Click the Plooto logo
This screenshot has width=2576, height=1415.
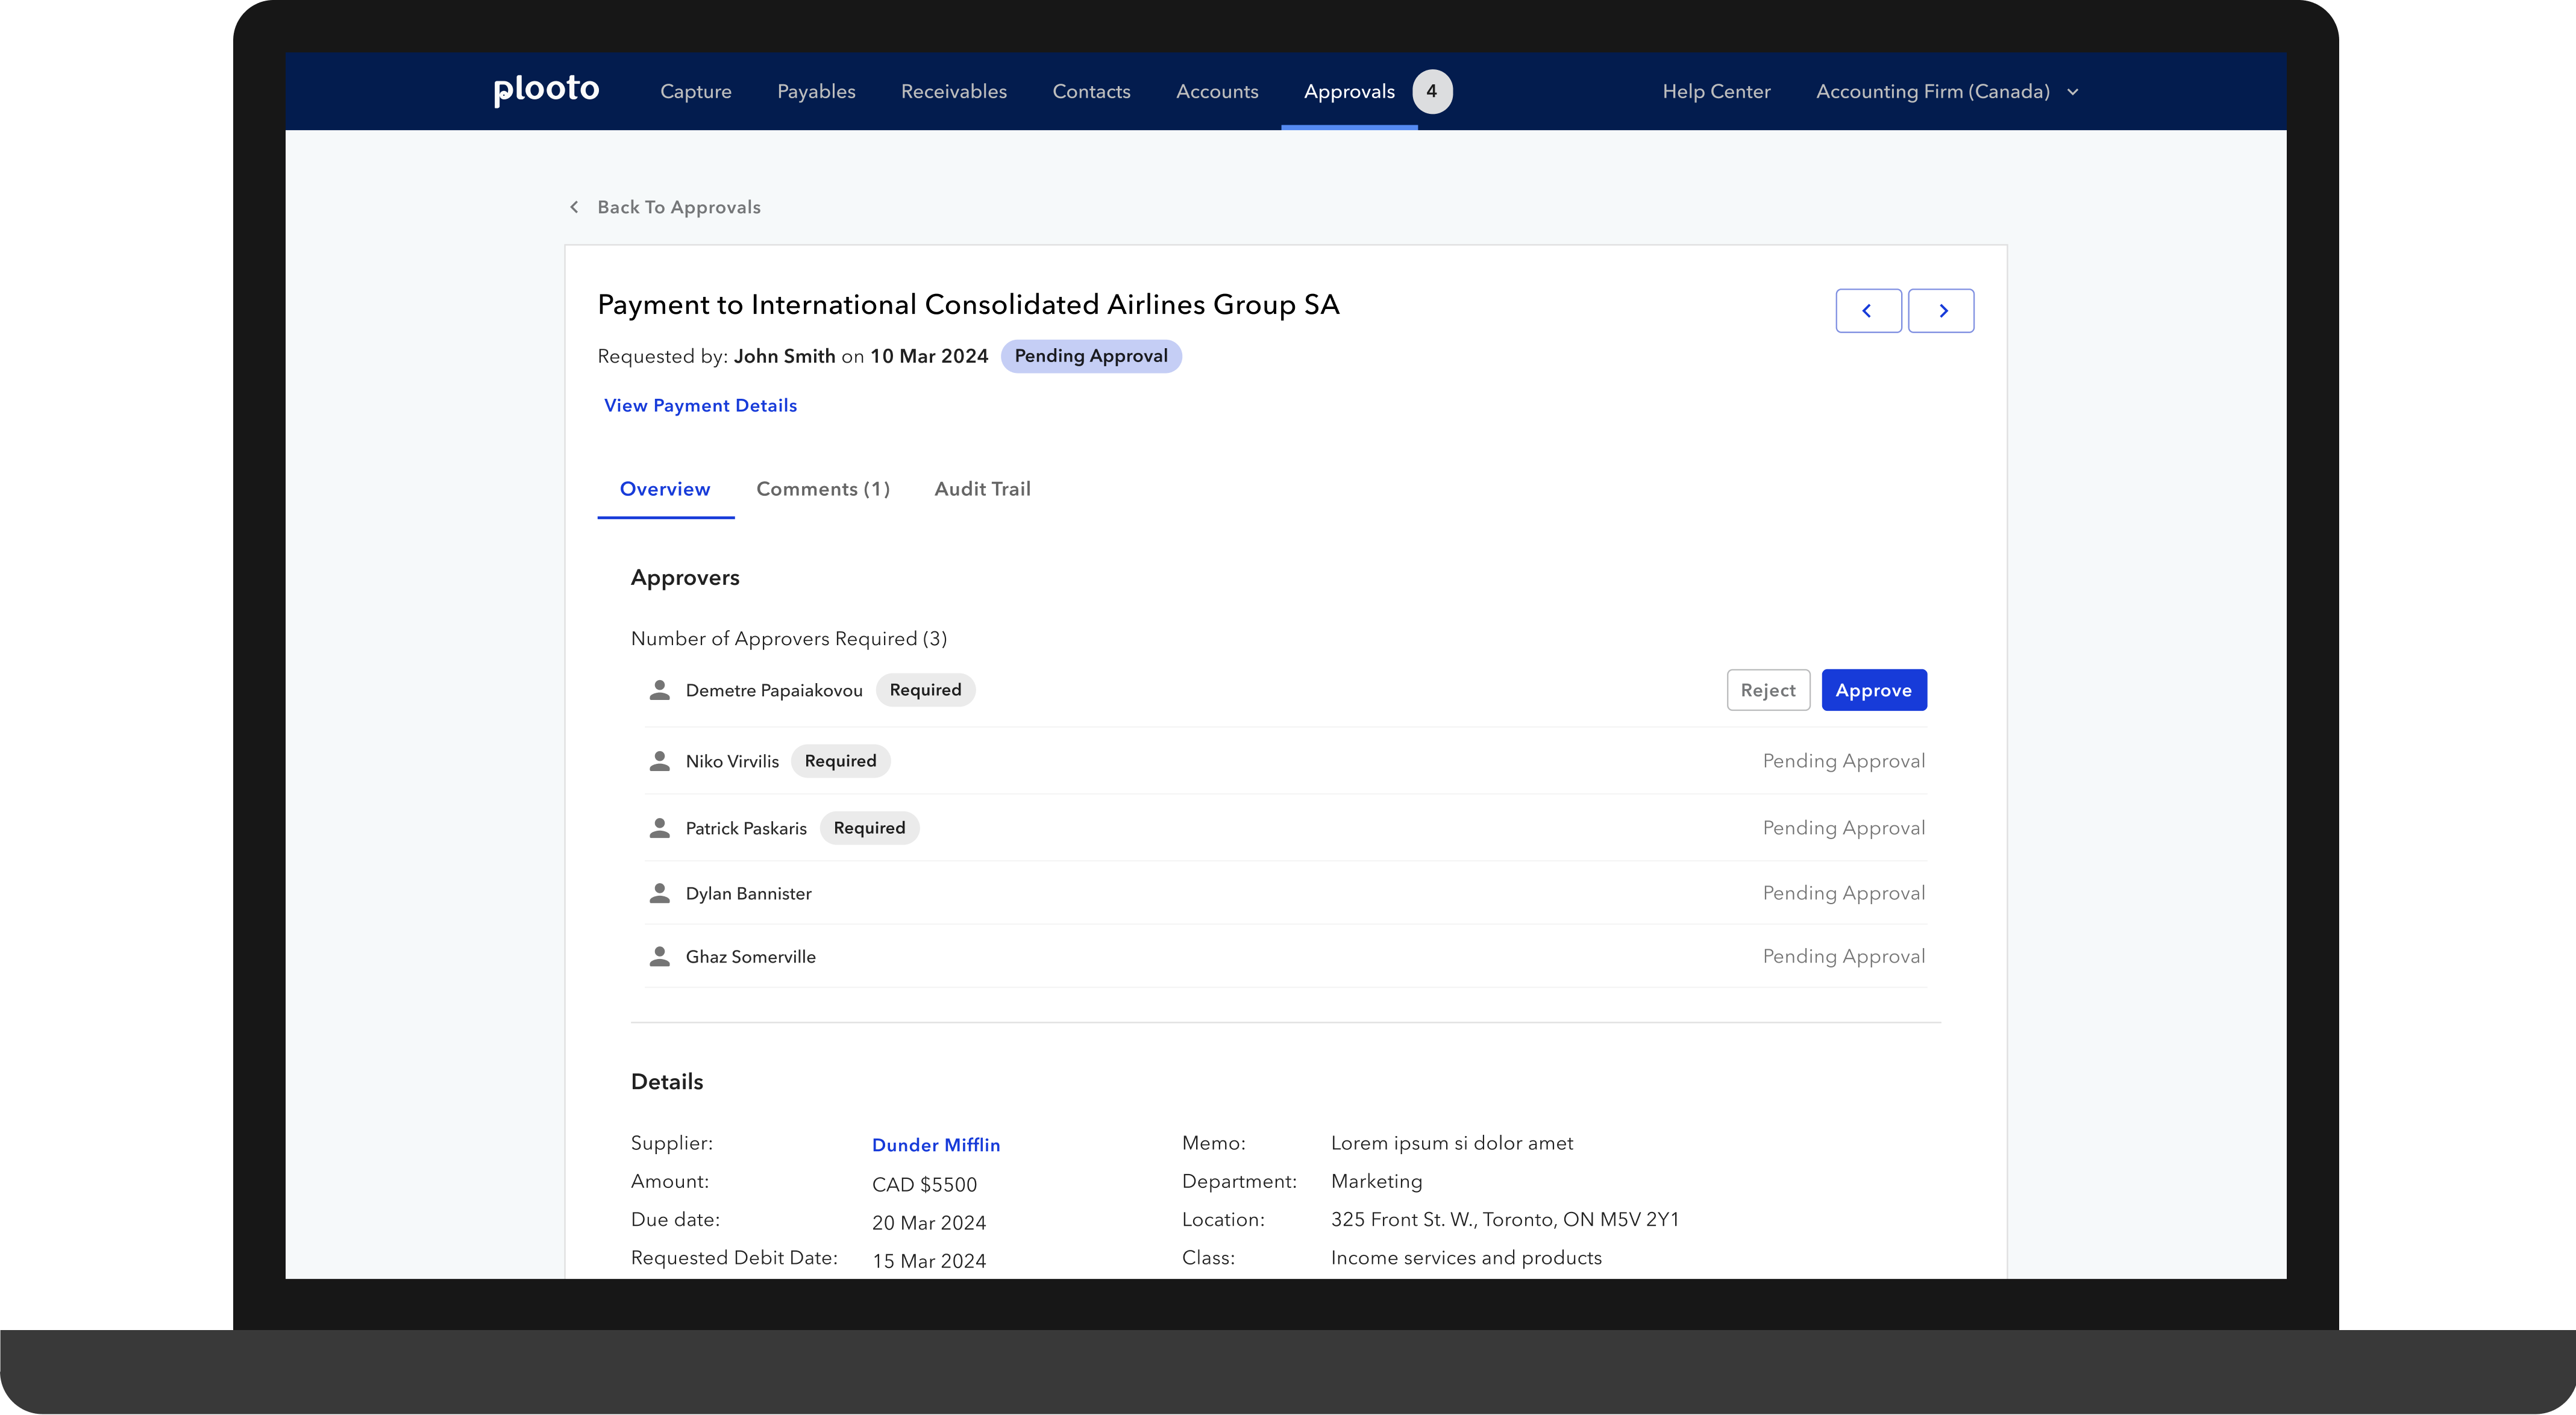pyautogui.click(x=546, y=90)
